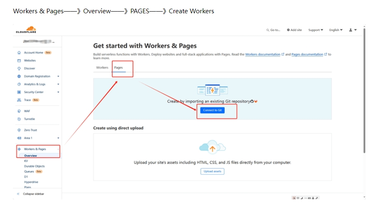
Task: Click the Discover lightbulb icon
Action: 19,68
